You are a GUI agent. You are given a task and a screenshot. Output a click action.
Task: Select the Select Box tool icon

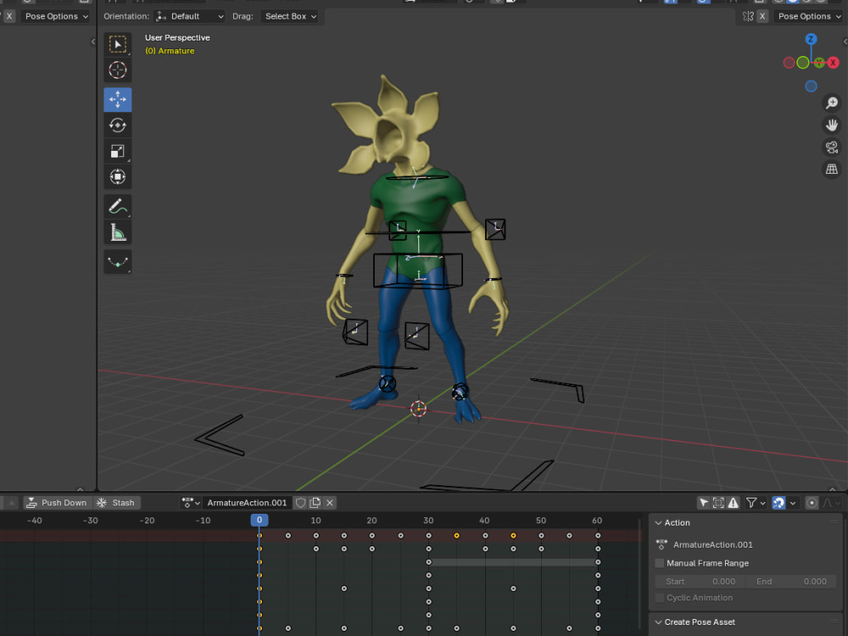click(x=117, y=44)
